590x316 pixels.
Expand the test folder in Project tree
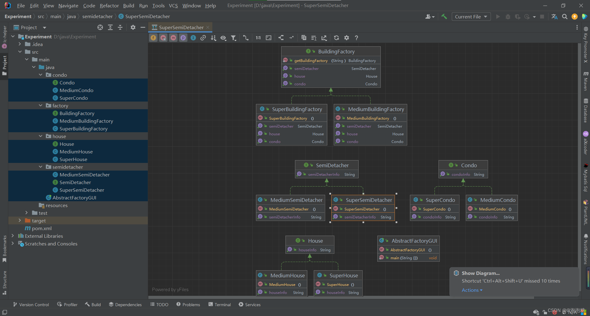pos(27,213)
